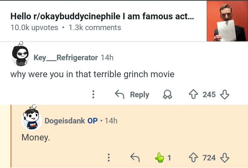Upvote the comment with 245 points
Viewport: 248px width, 168px height.
[193, 95]
